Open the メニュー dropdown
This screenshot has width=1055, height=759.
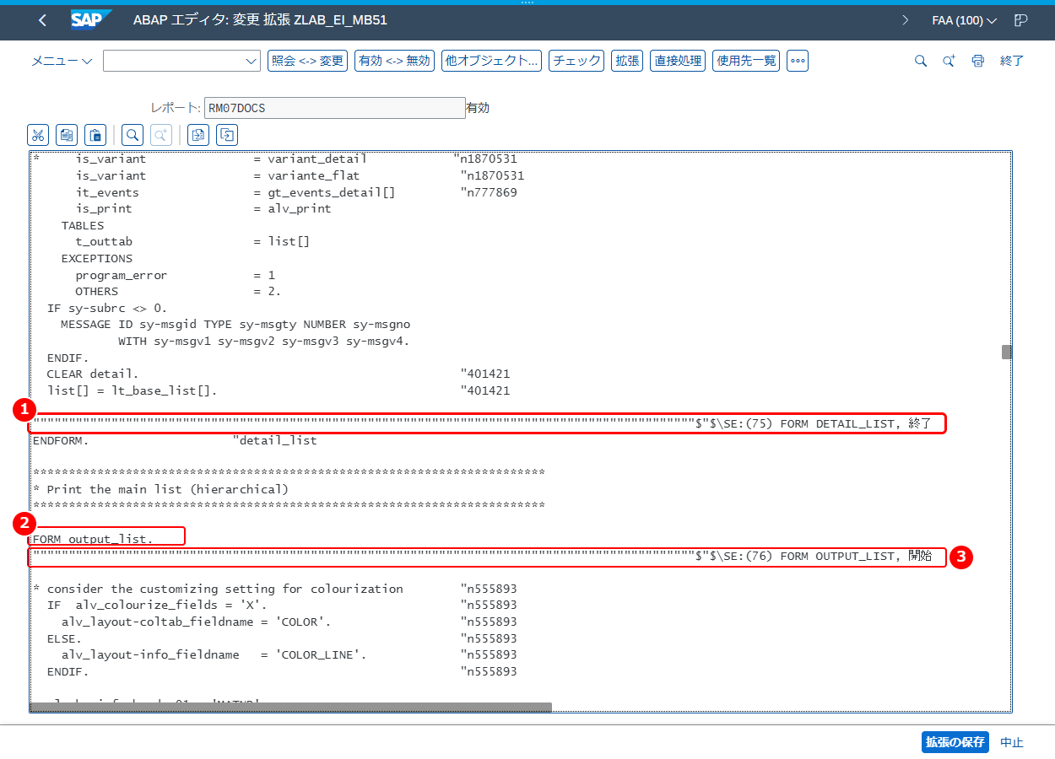coord(62,61)
